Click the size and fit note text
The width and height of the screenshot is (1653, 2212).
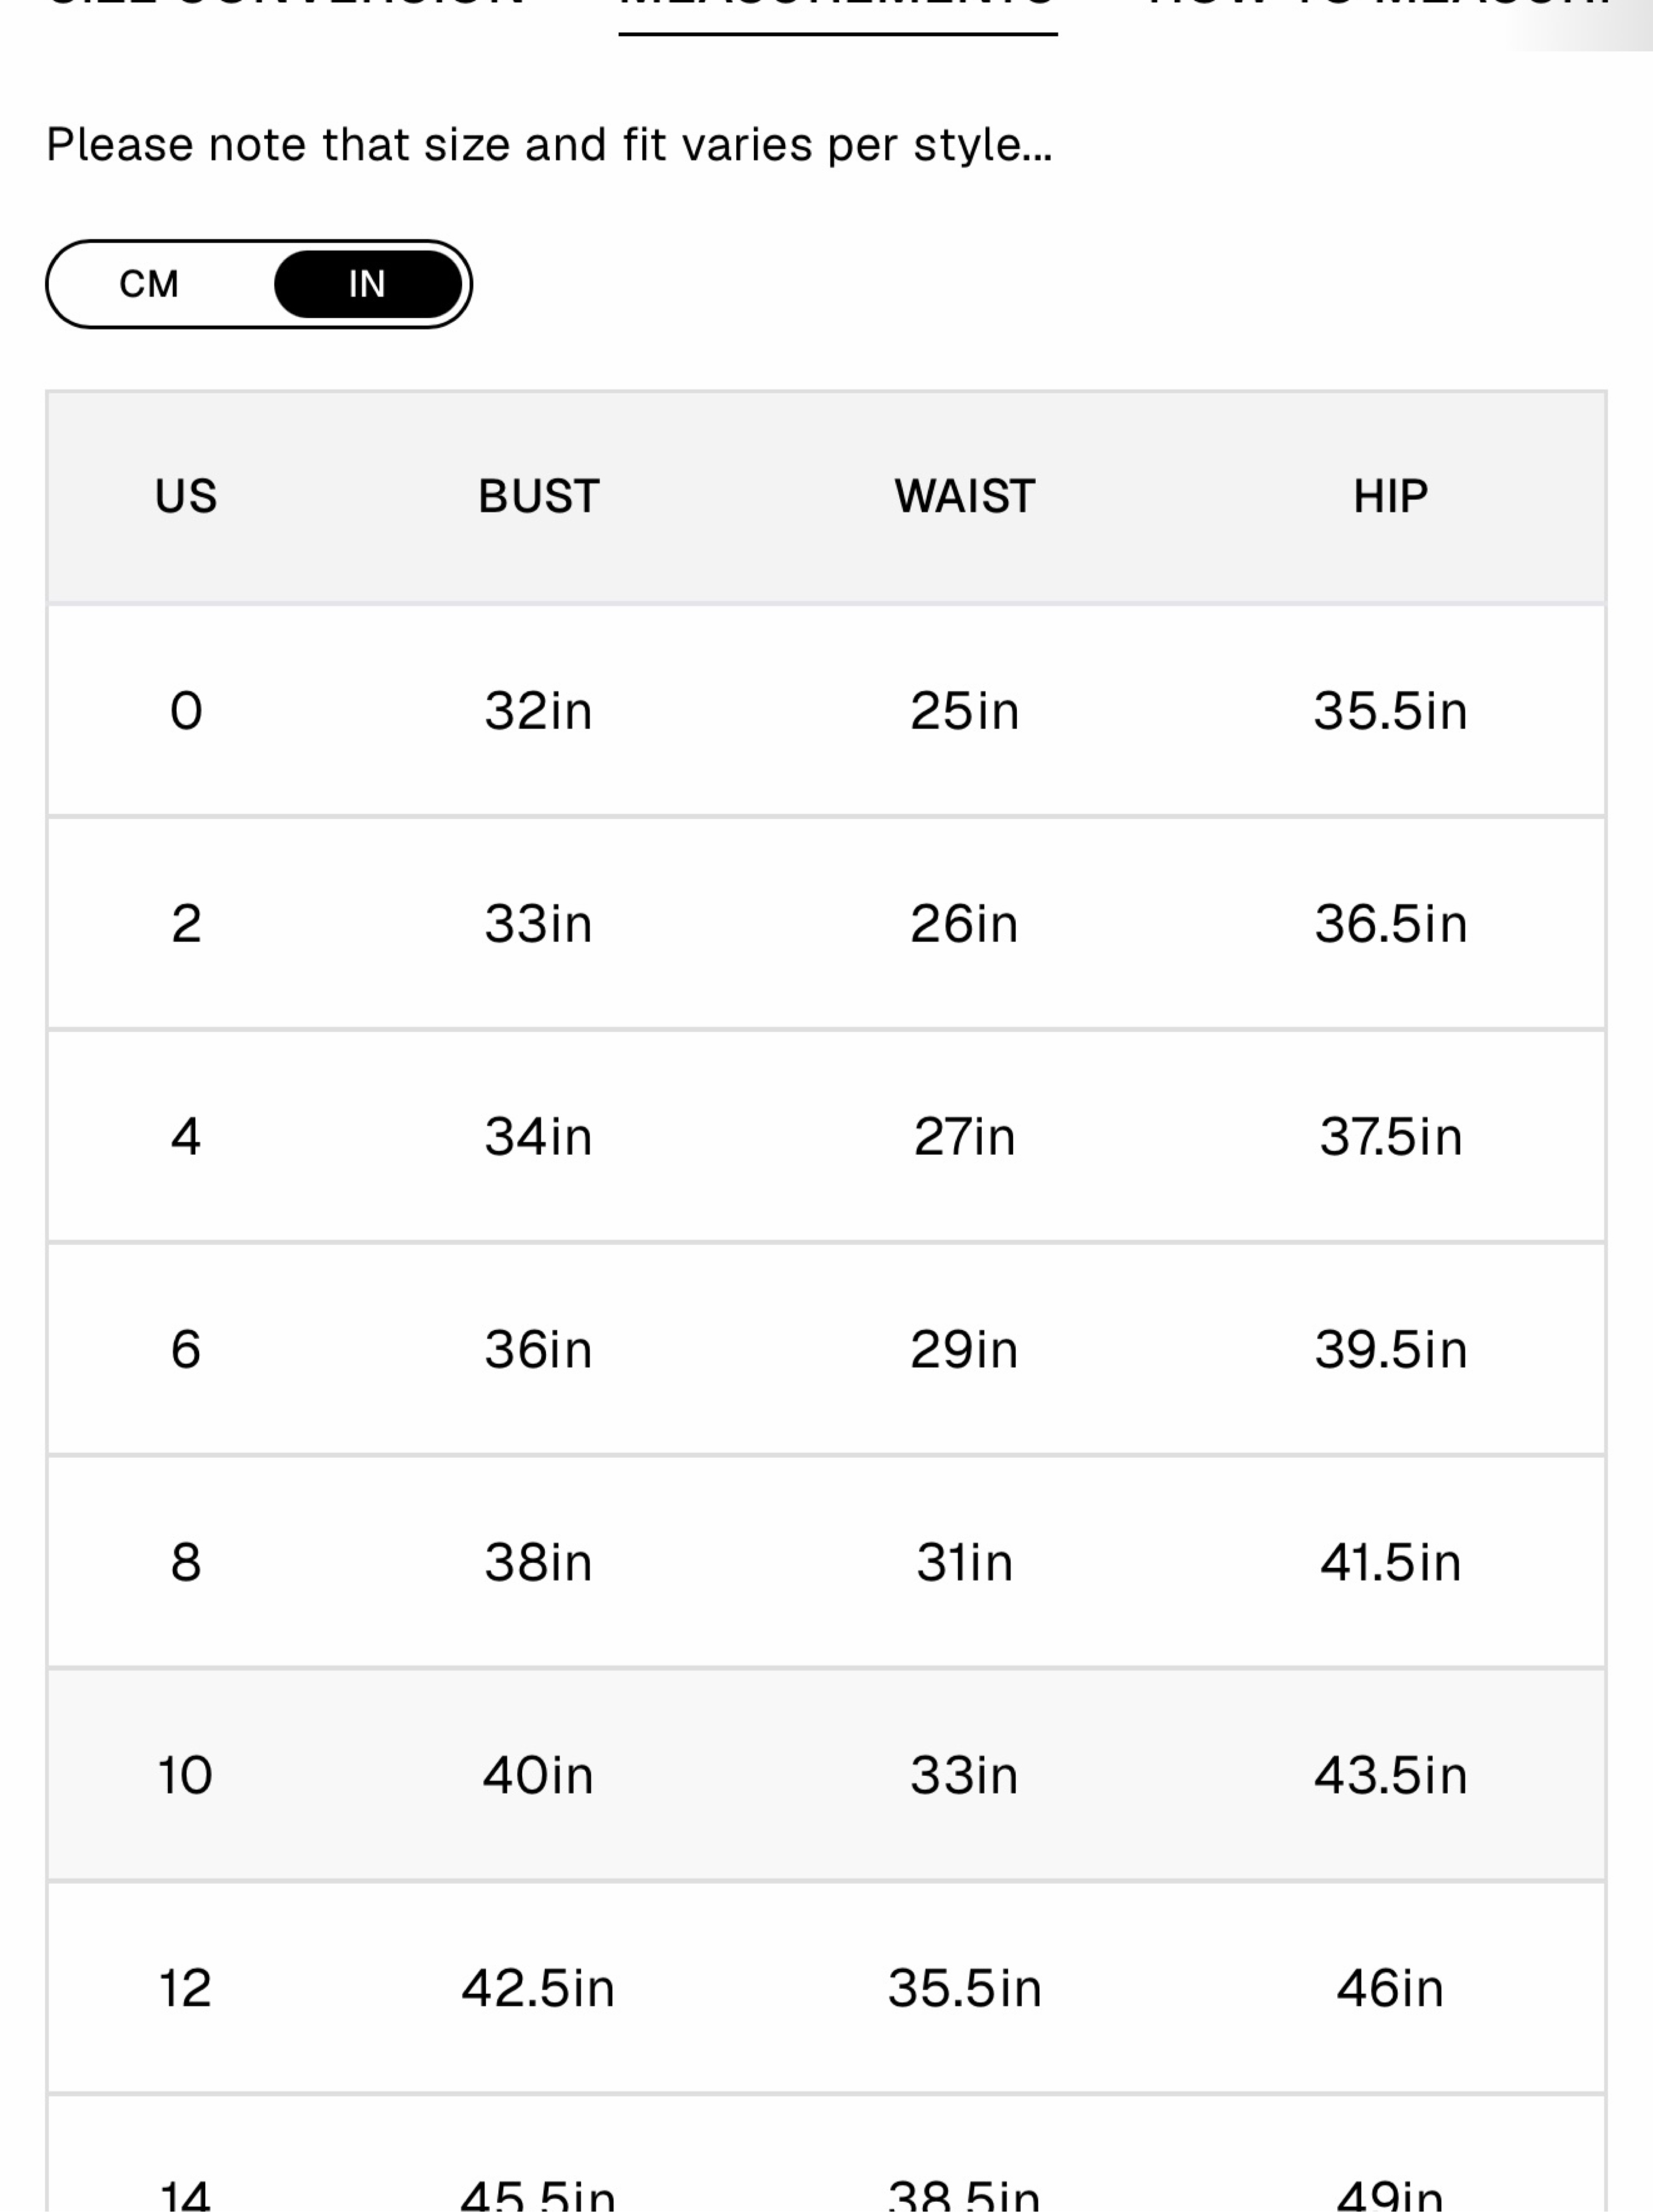pos(549,145)
